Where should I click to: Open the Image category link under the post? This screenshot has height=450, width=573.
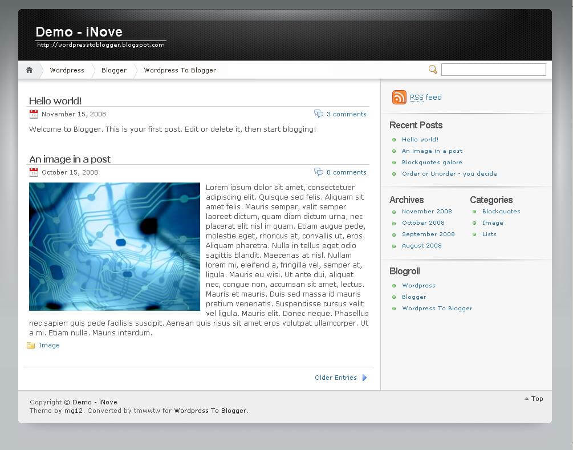coord(49,345)
